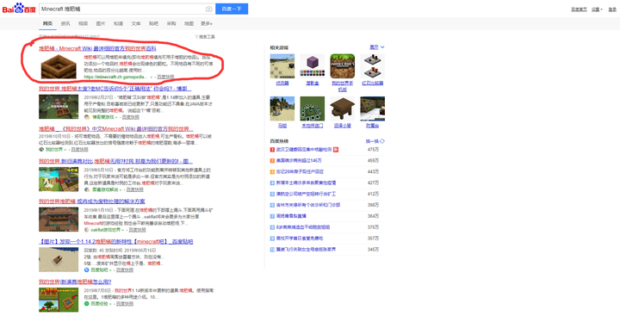The image size is (620, 316).
Task: Open the result 新道具堆肥桶怎么用
Action: pyautogui.click(x=75, y=282)
